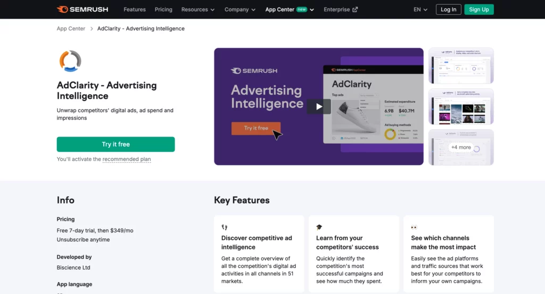
Task: Click See which channels make most impact heading
Action: [443, 242]
